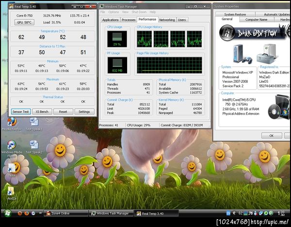Click the PF Usage 832 MB gauge
291x227 pixels.
pyautogui.click(x=117, y=65)
